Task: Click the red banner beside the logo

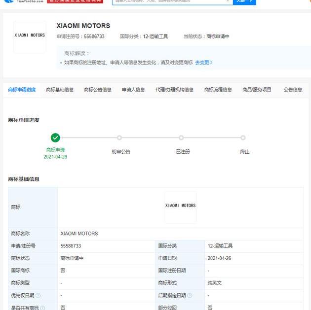Action: click(x=75, y=1)
